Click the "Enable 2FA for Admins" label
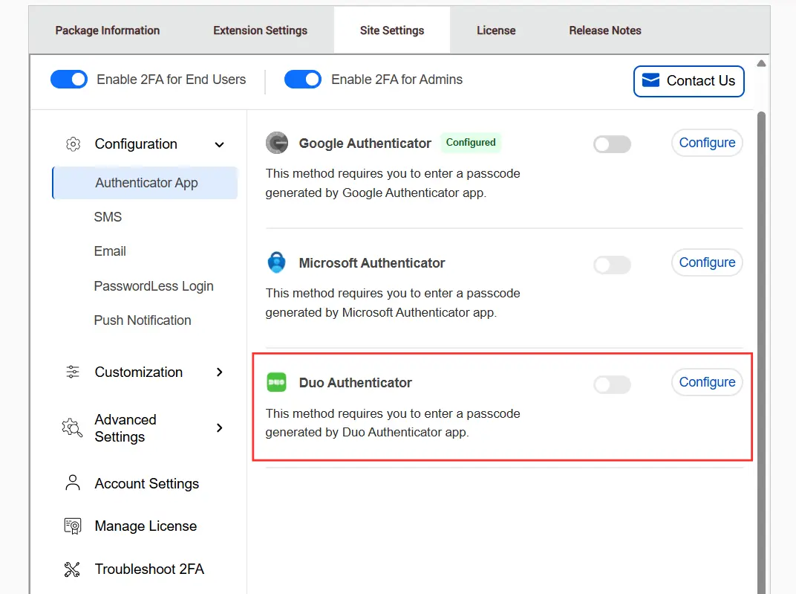This screenshot has height=594, width=796. click(397, 80)
